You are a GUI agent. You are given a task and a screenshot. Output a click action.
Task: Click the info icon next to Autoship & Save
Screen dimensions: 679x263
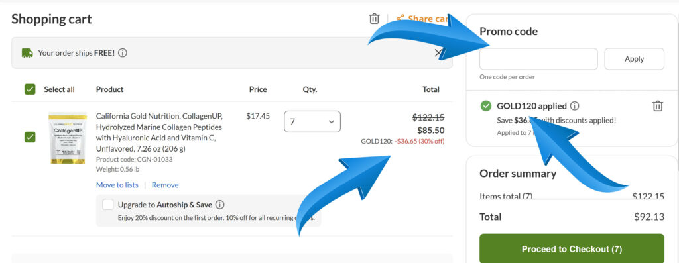pyautogui.click(x=220, y=205)
